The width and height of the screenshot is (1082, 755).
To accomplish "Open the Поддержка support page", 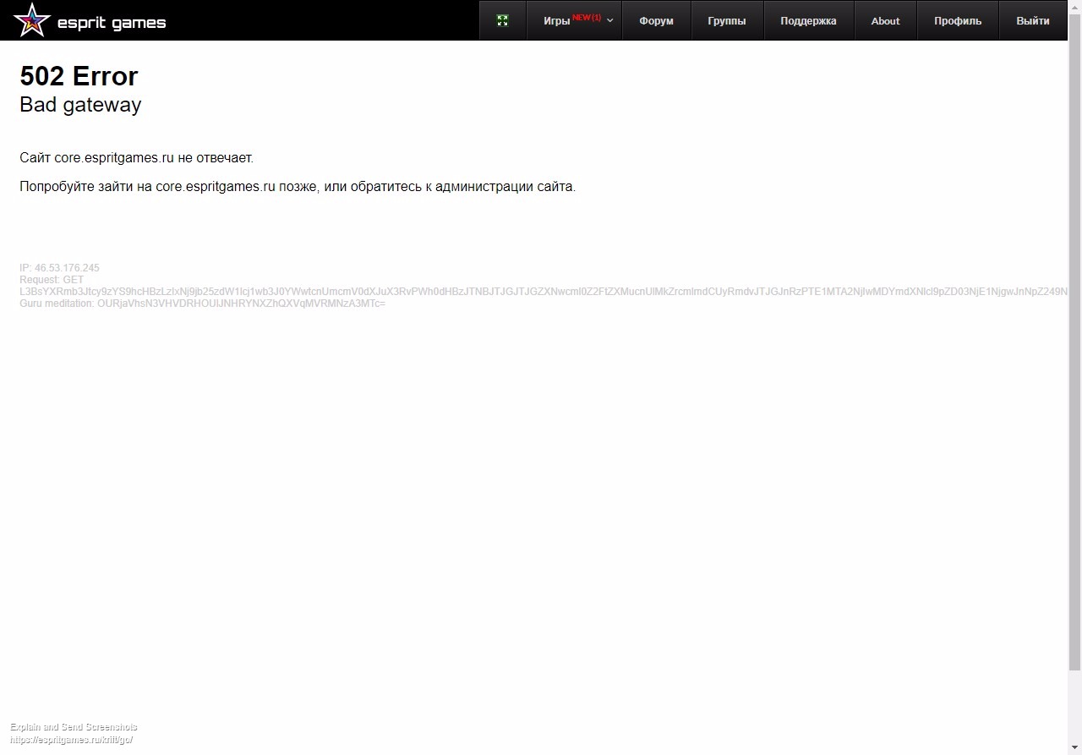I will (808, 21).
